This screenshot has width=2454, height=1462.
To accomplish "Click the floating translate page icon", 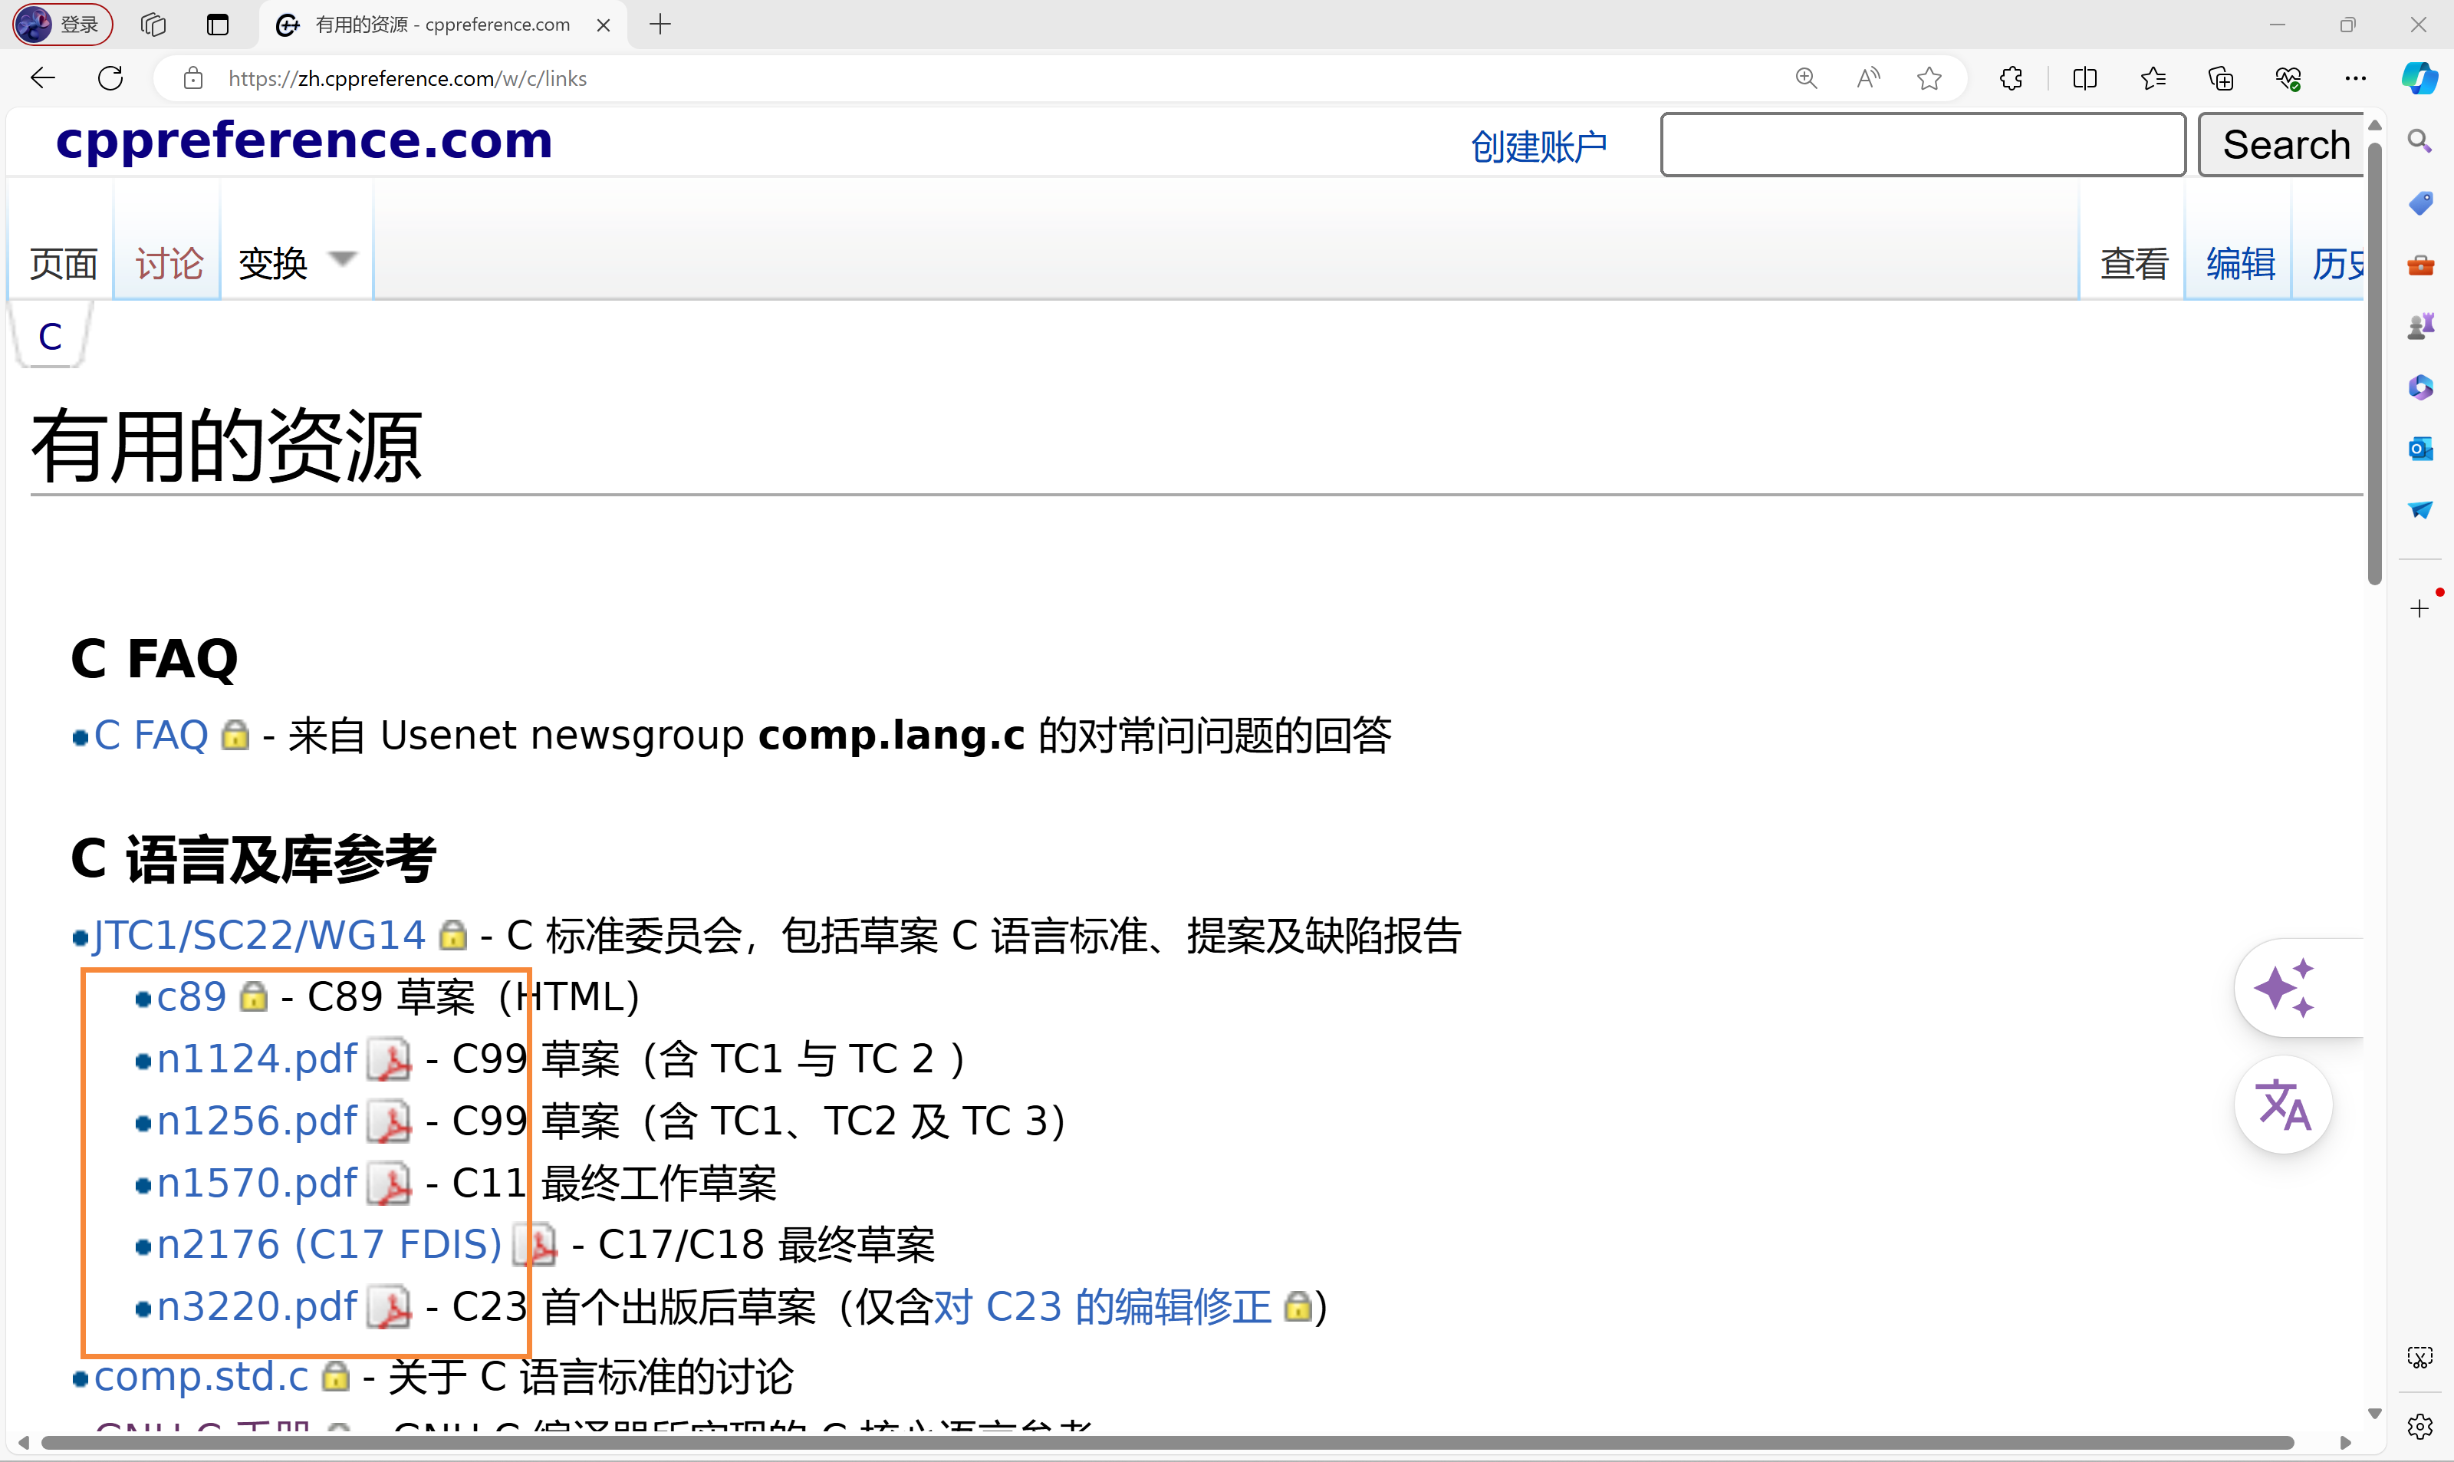I will (x=2285, y=1103).
